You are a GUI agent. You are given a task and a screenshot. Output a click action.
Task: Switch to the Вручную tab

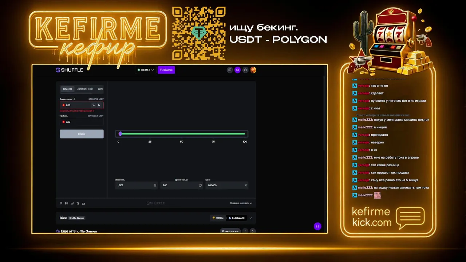tap(67, 89)
